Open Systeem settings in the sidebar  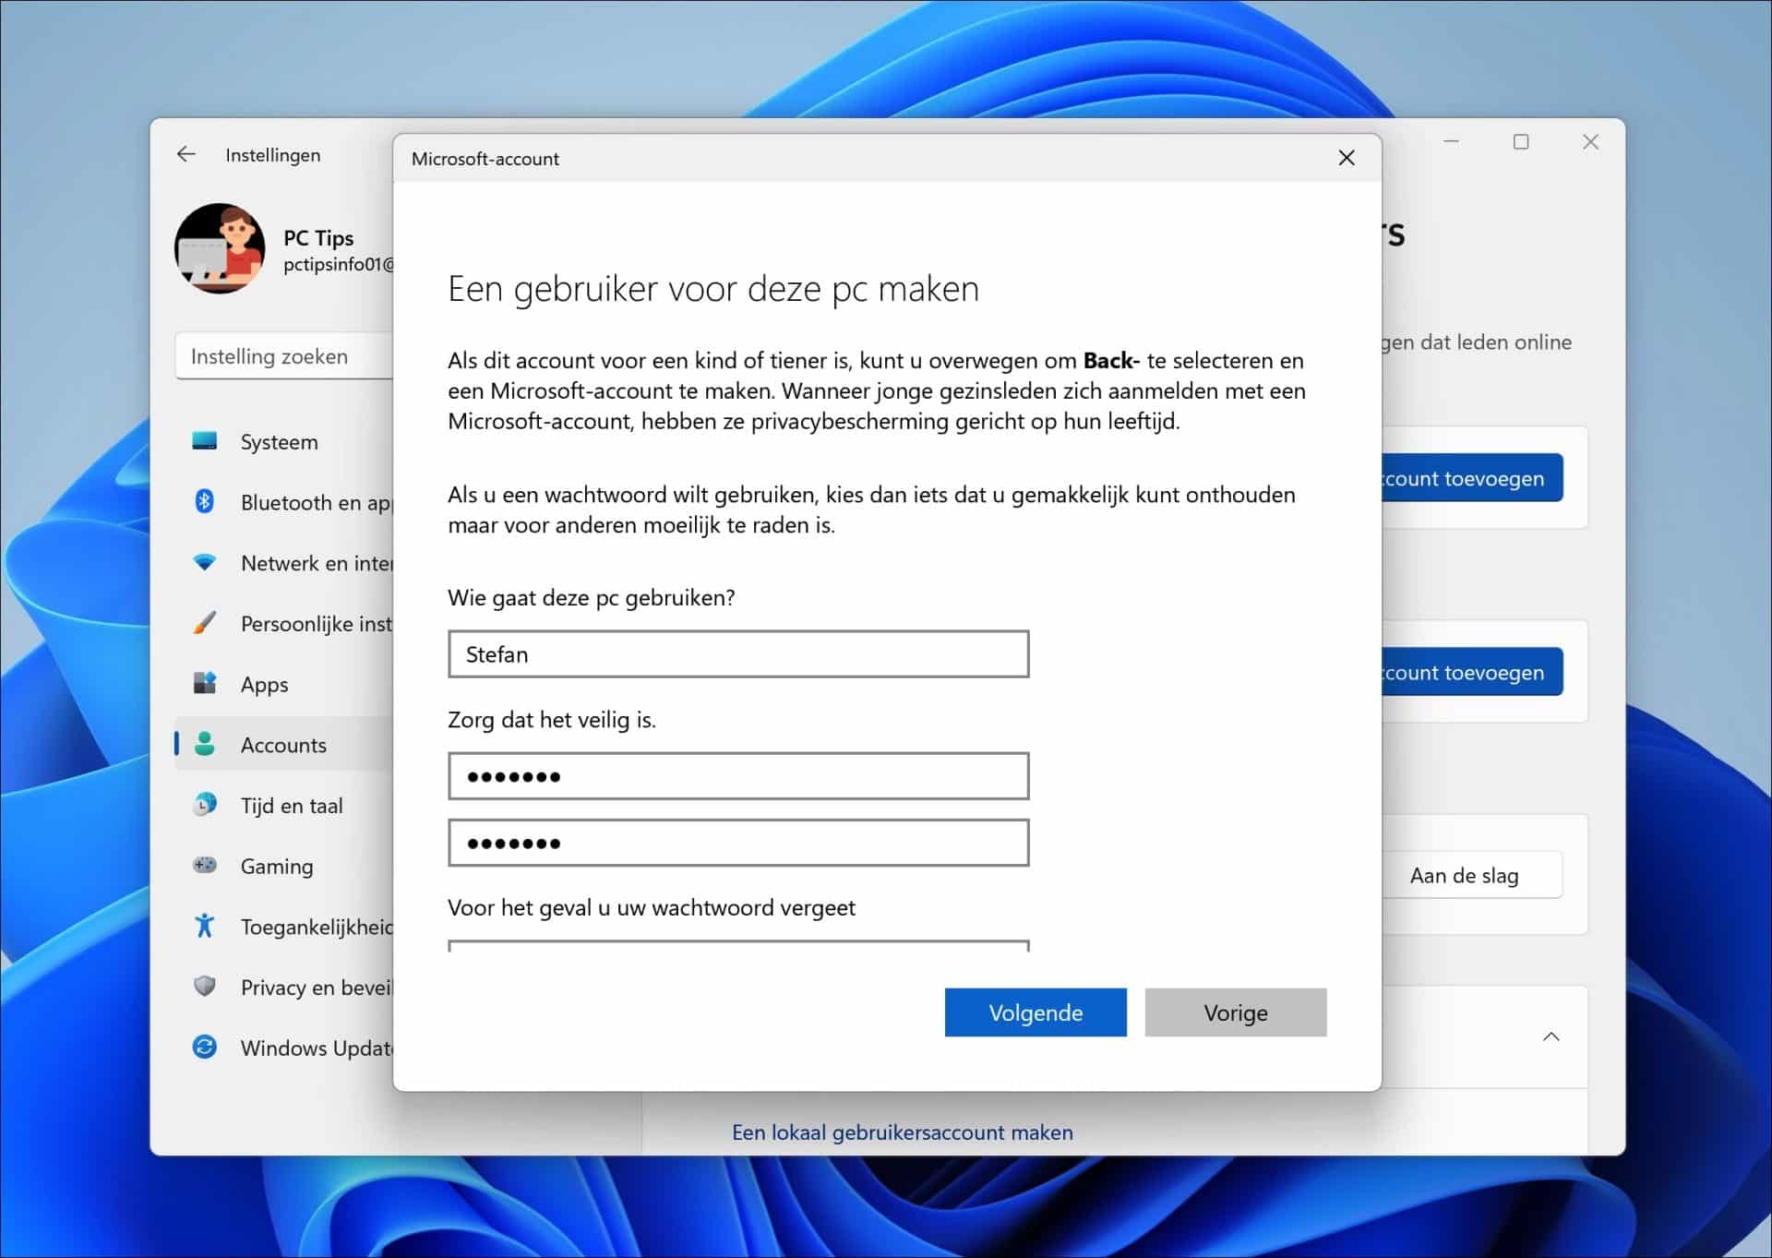205,441
